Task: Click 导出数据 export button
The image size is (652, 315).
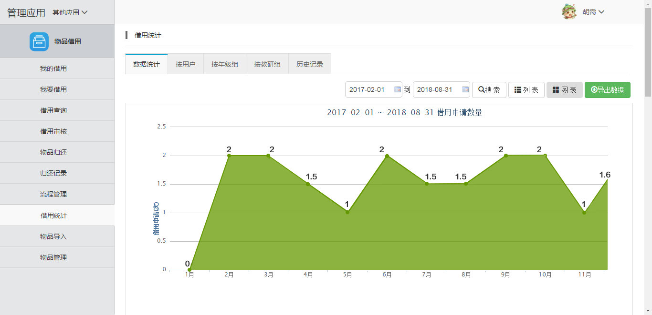Action: tap(607, 90)
